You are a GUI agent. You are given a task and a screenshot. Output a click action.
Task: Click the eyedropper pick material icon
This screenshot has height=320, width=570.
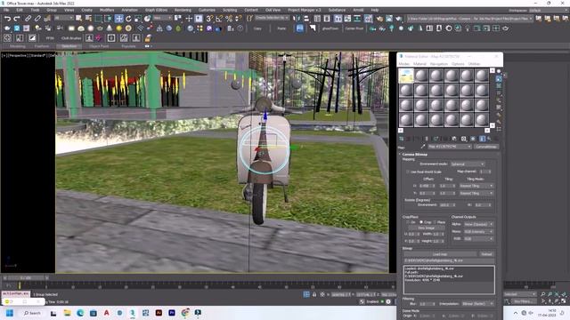pyautogui.click(x=423, y=147)
